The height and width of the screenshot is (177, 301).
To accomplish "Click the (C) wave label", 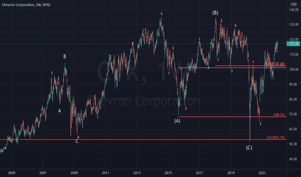I will click(249, 147).
